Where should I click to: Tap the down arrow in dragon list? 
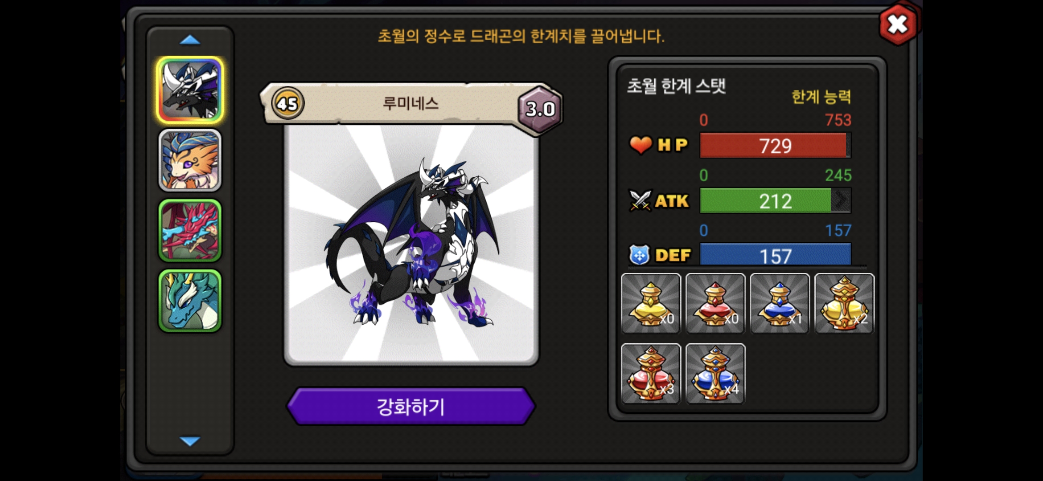tap(190, 441)
